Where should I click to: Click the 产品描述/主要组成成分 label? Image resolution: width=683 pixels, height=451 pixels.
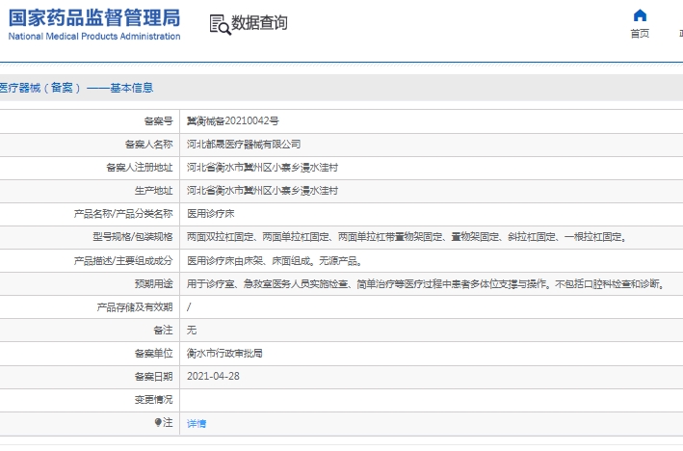pyautogui.click(x=123, y=260)
